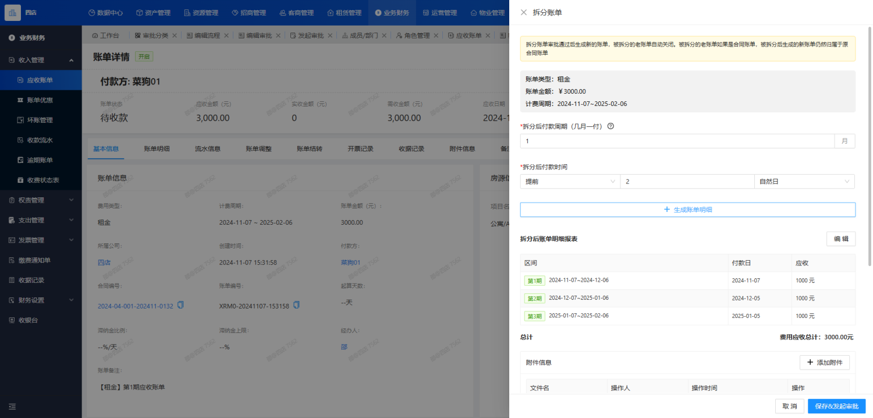The image size is (873, 418).
Task: Click the 坏账管理 icon in sidebar
Action: (x=20, y=120)
